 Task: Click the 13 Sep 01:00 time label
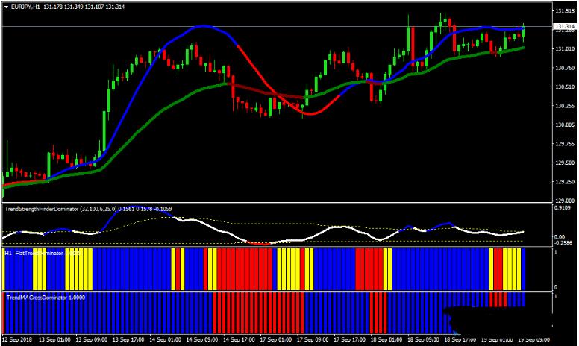pyautogui.click(x=54, y=339)
